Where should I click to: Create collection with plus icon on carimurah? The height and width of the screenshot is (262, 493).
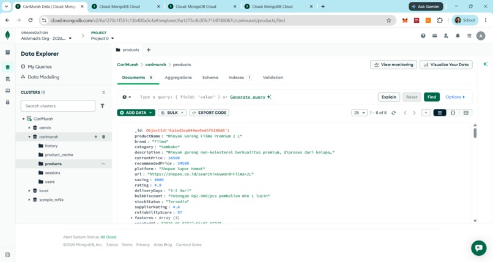click(x=96, y=137)
